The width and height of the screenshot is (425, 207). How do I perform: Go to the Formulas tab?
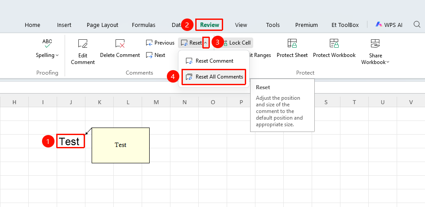tap(143, 25)
